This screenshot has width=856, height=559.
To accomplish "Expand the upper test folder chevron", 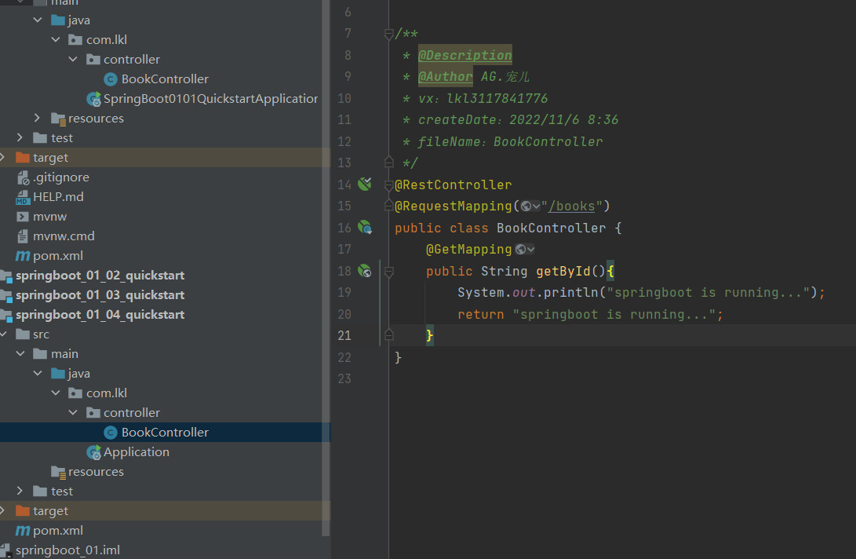I will pos(20,137).
